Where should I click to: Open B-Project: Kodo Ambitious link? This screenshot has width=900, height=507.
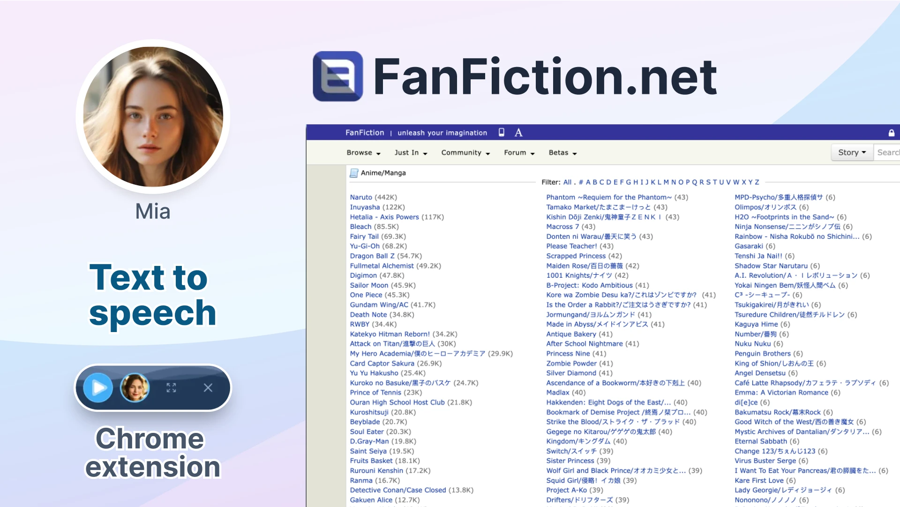tap(589, 285)
